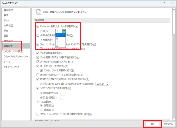Viewport: 177px width, 128px height.
Task: Choose 下 in the direction list
Action: (x=61, y=35)
